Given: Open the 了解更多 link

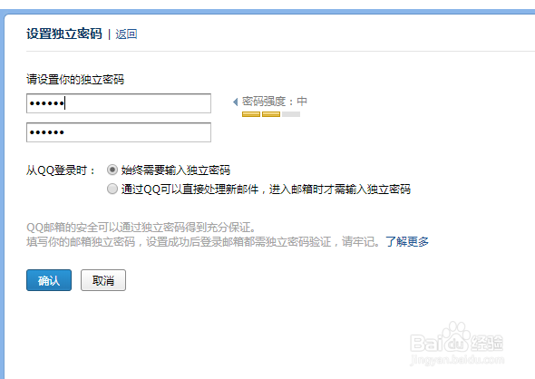Looking at the screenshot, I should [x=407, y=242].
